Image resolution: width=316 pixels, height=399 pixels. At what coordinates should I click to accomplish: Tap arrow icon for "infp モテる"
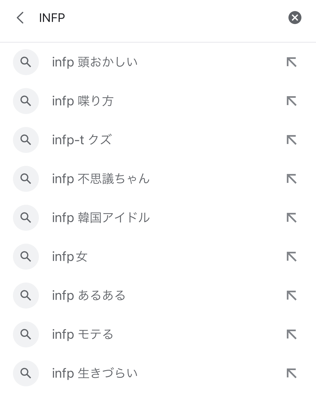point(291,334)
